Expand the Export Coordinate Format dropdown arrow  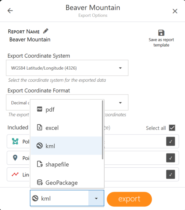point(120,103)
